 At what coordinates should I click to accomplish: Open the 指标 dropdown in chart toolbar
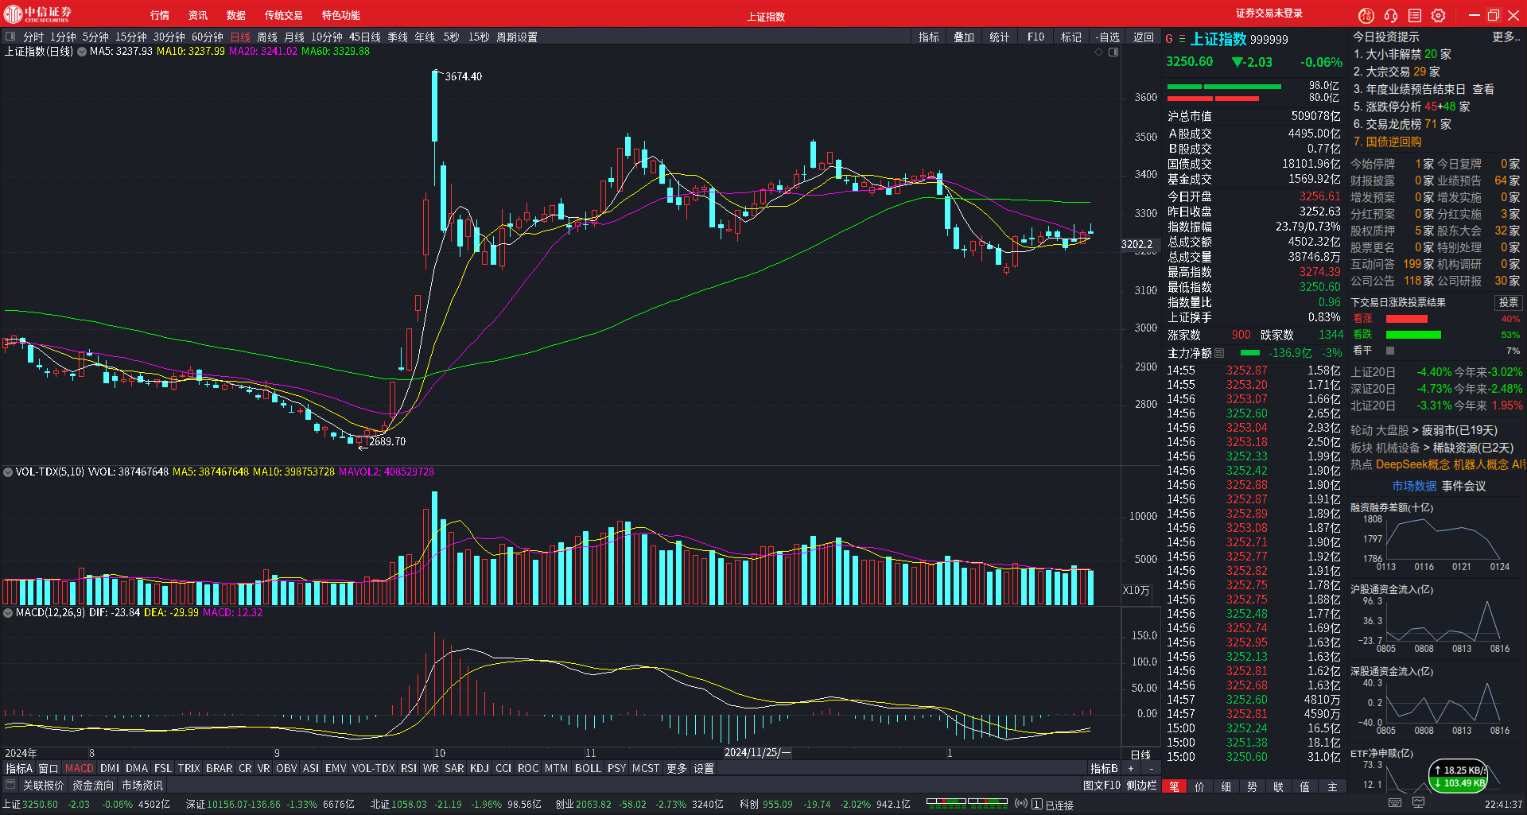coord(929,37)
